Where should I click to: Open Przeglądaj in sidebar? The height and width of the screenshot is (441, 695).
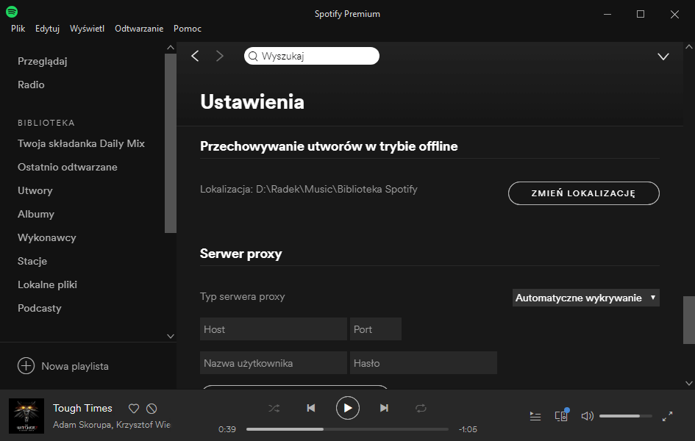43,62
